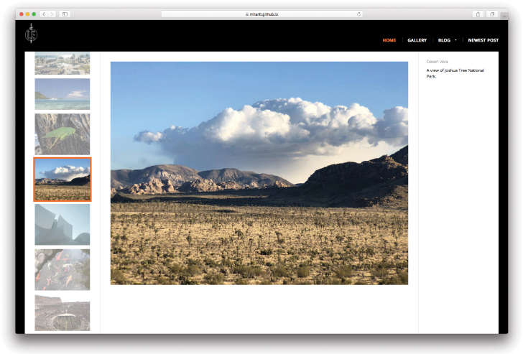This screenshot has height=354, width=523.
Task: Show the Safari sidebar
Action: coord(65,14)
